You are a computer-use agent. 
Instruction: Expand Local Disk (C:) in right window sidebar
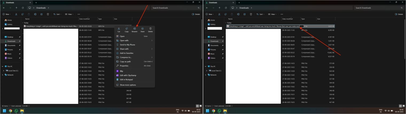206,71
